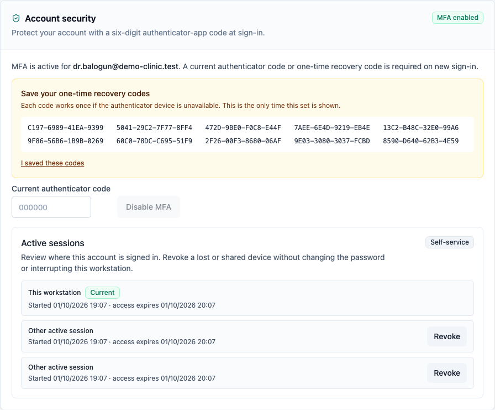Click the Current badge on This workstation
495x410 pixels.
102,292
